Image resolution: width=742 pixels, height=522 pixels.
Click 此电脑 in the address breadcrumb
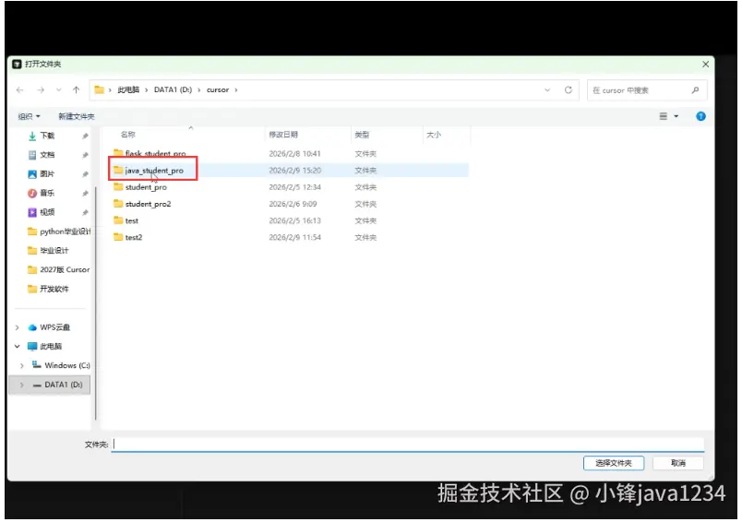click(x=128, y=89)
